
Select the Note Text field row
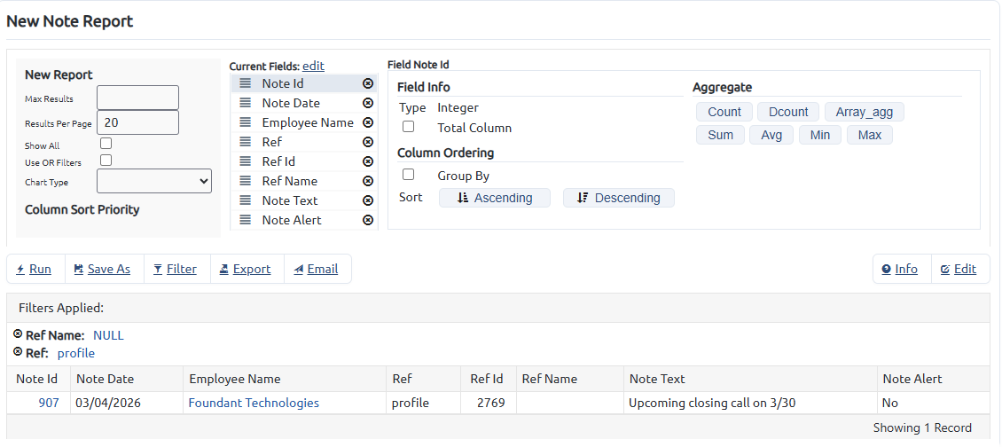click(304, 200)
